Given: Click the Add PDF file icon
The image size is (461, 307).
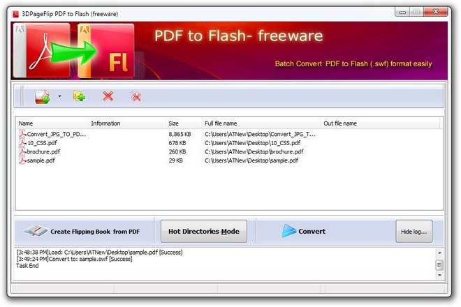Looking at the screenshot, I should point(43,97).
